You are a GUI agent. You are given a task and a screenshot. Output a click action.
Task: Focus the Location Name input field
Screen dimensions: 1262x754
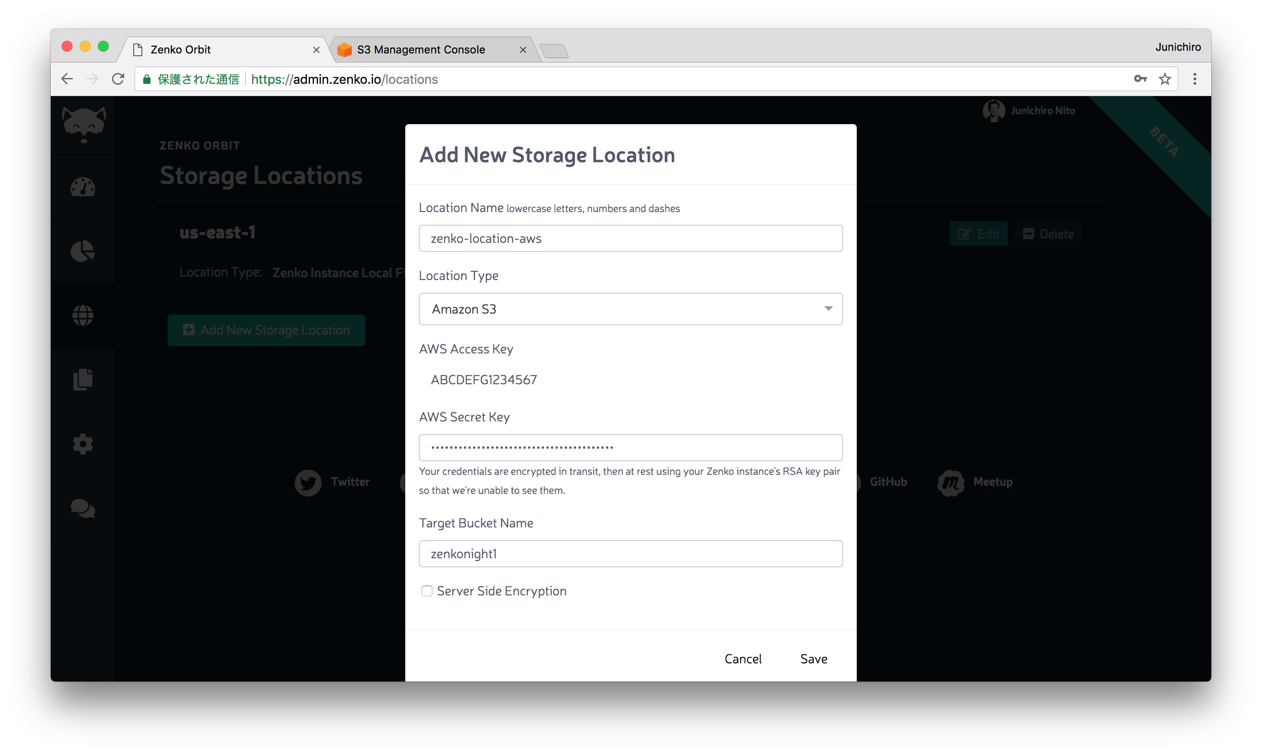(631, 238)
